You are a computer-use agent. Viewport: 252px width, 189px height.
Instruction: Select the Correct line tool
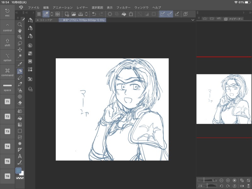(20, 163)
